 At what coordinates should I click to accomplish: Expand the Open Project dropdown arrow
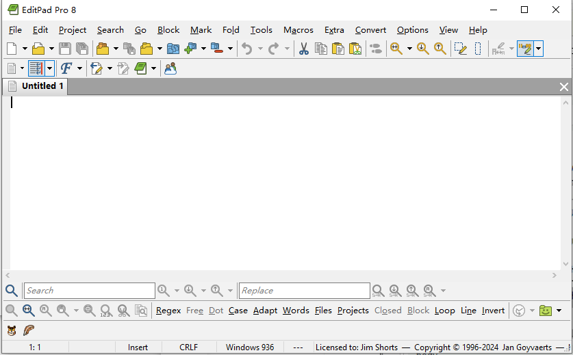116,49
